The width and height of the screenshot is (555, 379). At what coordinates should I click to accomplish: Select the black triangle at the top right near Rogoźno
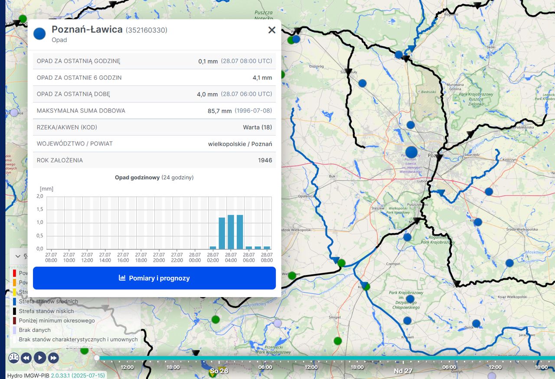(x=477, y=6)
